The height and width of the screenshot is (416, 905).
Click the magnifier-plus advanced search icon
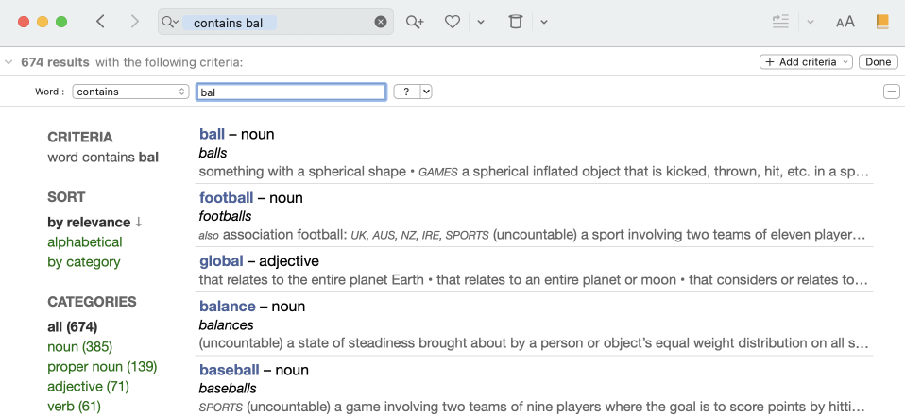coord(415,22)
